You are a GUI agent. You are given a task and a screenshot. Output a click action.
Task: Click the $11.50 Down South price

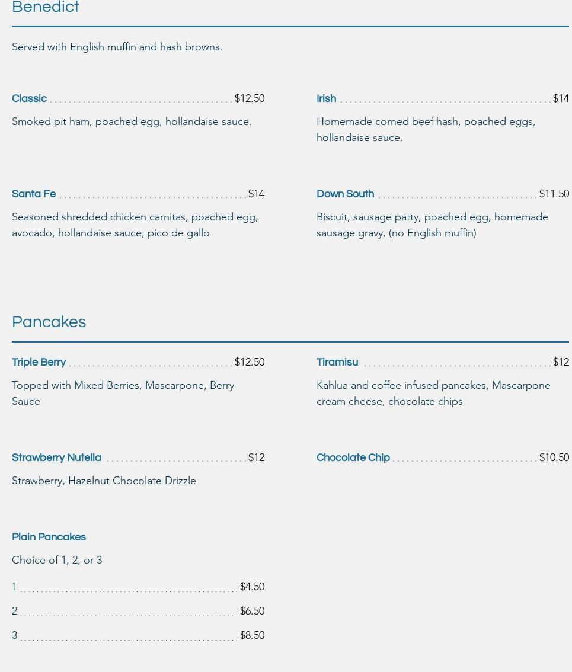pos(554,194)
